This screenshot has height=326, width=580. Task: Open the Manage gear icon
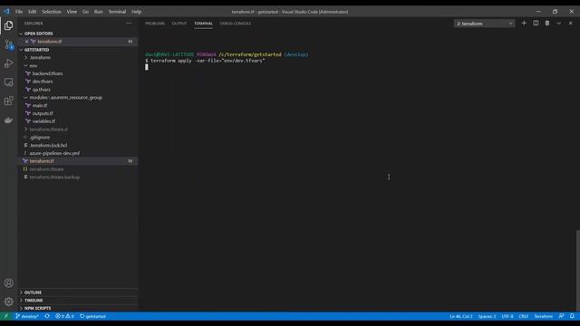tap(8, 302)
